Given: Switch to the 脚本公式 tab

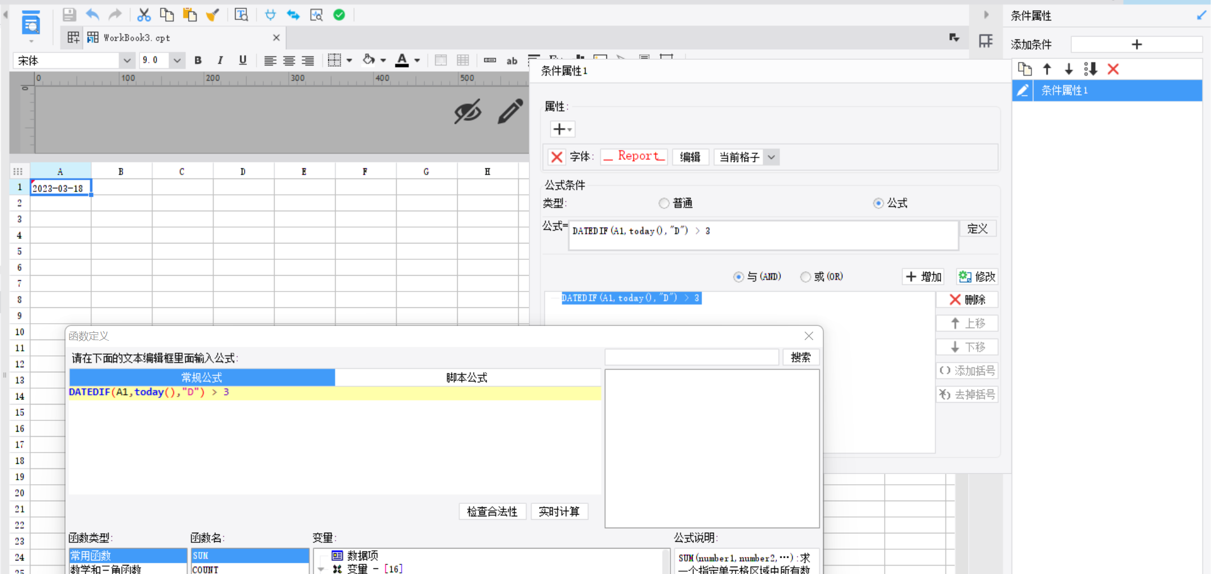Looking at the screenshot, I should [x=467, y=377].
